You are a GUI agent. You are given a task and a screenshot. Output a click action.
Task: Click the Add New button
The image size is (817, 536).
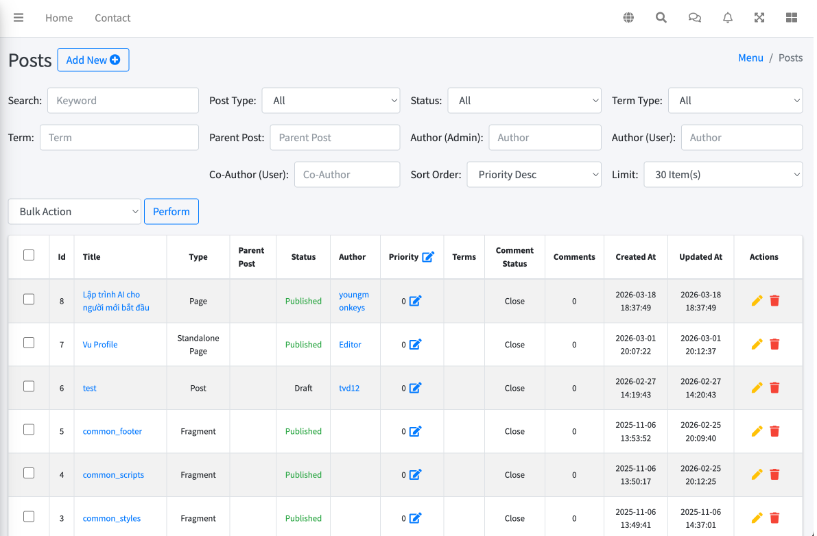point(93,60)
